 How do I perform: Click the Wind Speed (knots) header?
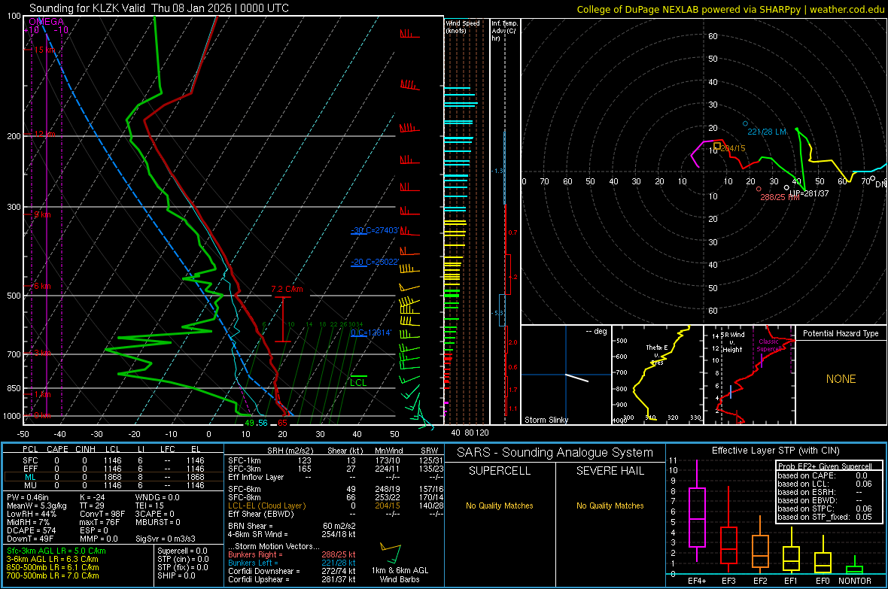(463, 26)
